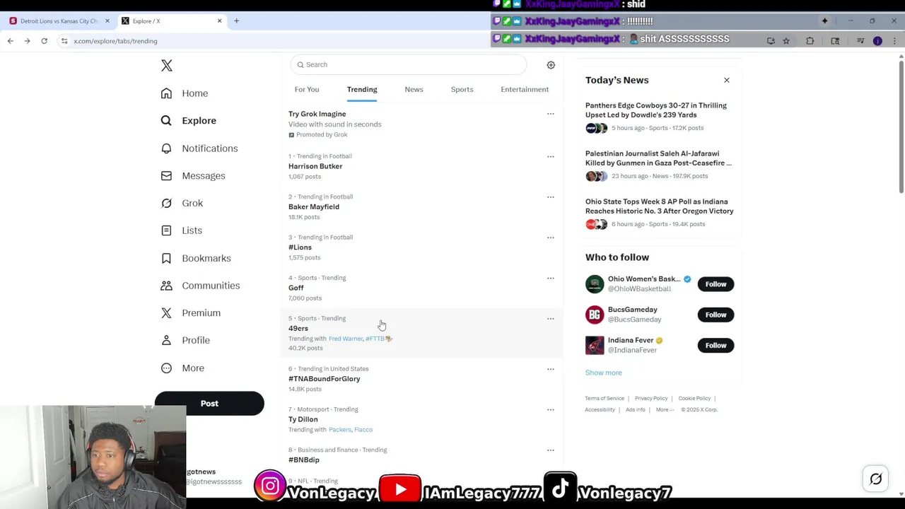Dismiss the Today's News panel
Image resolution: width=905 pixels, height=509 pixels.
pos(726,80)
